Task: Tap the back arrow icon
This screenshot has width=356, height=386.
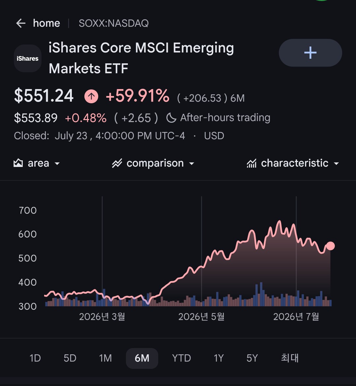Action: pos(21,23)
